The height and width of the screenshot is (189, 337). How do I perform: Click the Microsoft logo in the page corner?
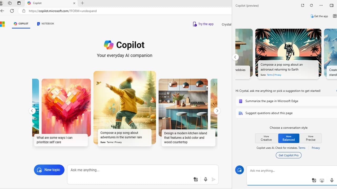(3, 24)
